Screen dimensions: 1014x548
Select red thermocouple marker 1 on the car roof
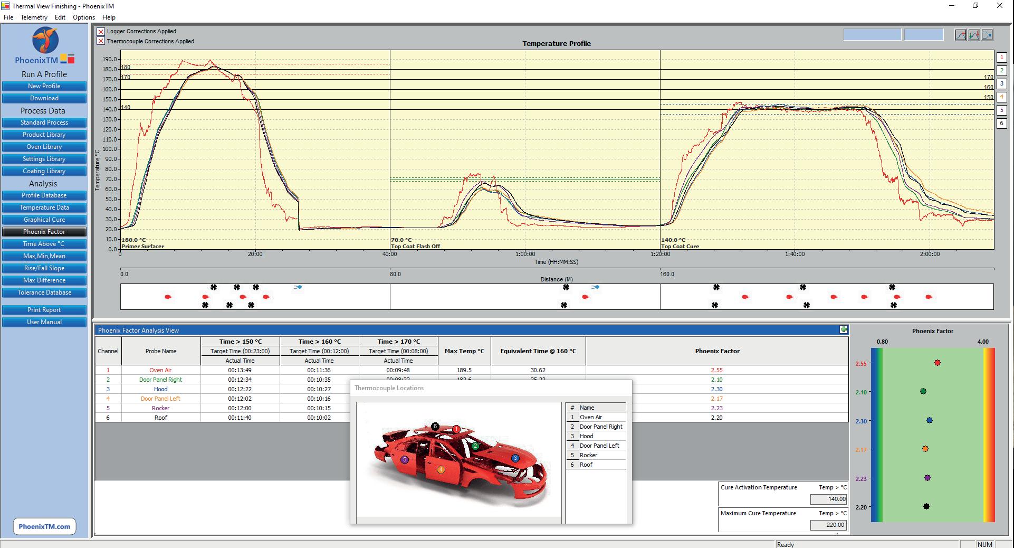tap(456, 429)
